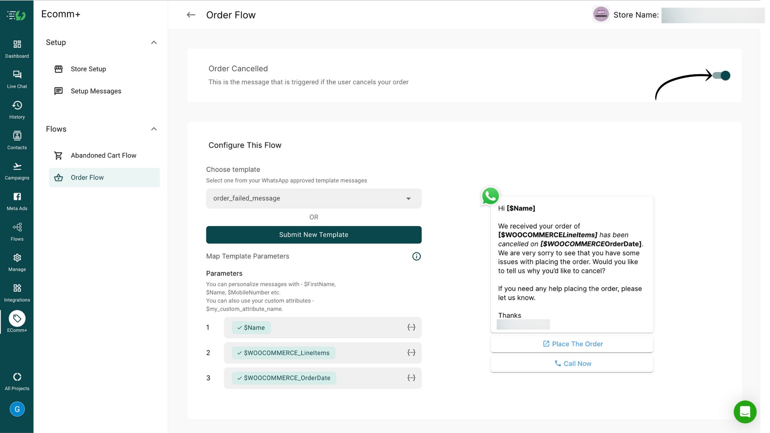Collapse the Setup section
Image resolution: width=770 pixels, height=433 pixels.
[154, 42]
